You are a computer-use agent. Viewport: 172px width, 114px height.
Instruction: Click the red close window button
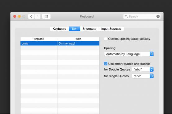pos(15,16)
